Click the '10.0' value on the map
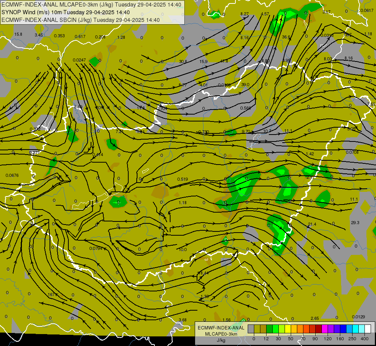 (183, 250)
